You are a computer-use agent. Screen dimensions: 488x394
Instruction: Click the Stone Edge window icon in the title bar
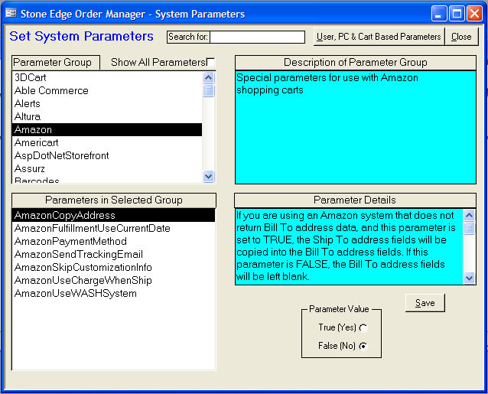pyautogui.click(x=11, y=13)
